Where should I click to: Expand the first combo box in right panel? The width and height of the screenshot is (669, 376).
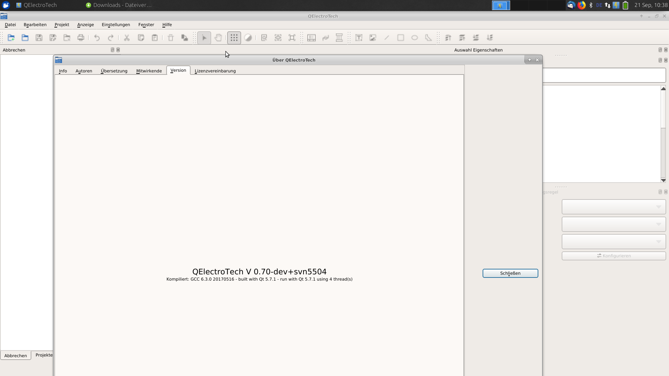614,207
